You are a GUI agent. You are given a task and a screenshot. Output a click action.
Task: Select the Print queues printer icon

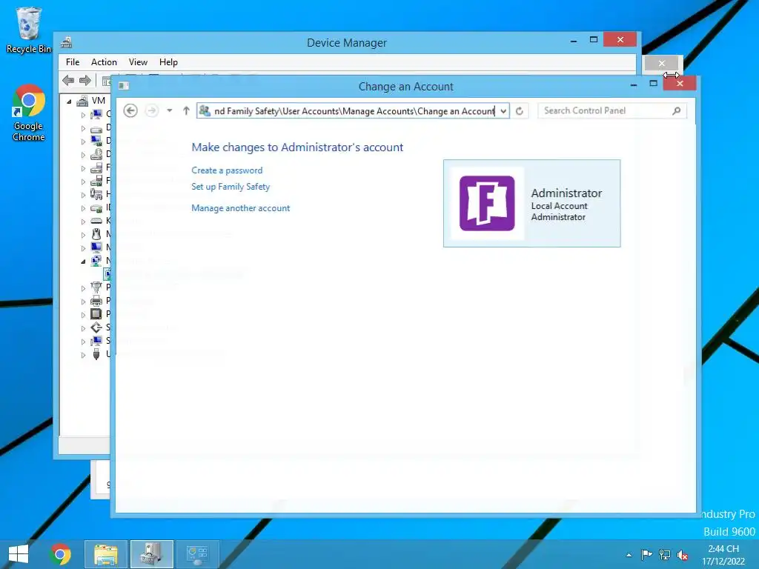tap(96, 301)
